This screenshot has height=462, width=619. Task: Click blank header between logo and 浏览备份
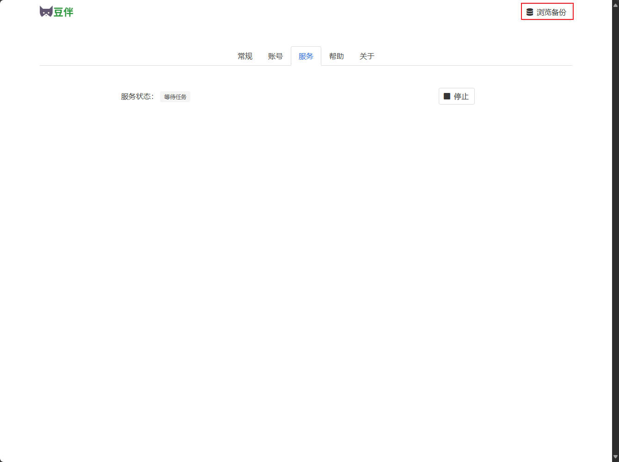tap(296, 12)
